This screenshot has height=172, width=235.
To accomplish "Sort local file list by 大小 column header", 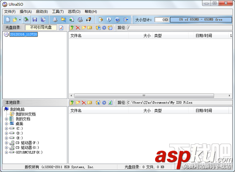I will (x=141, y=111).
